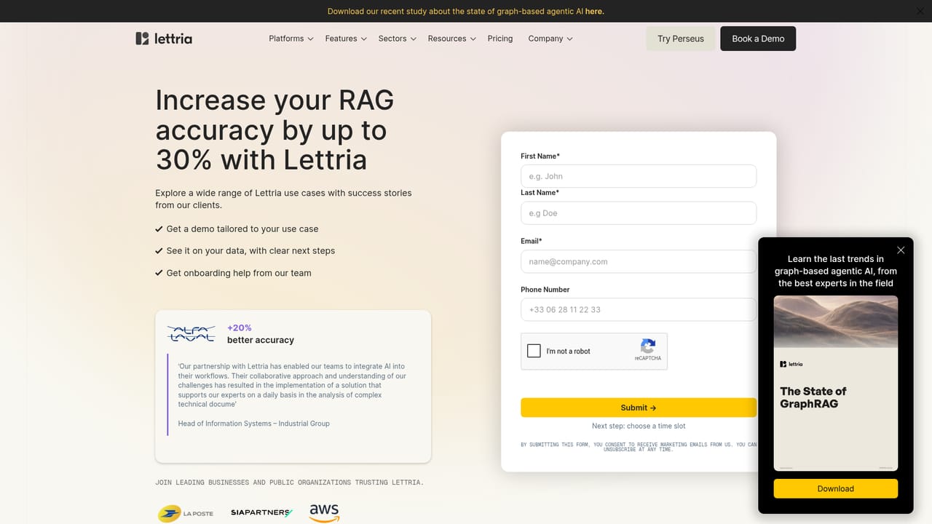
Task: Click the small Lettria logo on study cover
Action: coord(791,364)
